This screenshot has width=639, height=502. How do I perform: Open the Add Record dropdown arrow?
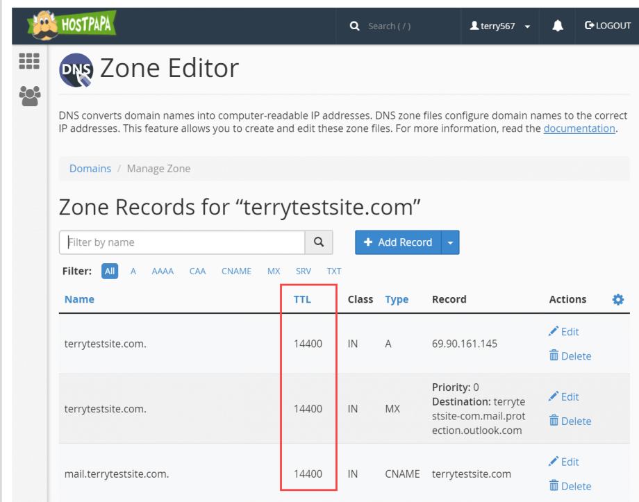coord(450,242)
